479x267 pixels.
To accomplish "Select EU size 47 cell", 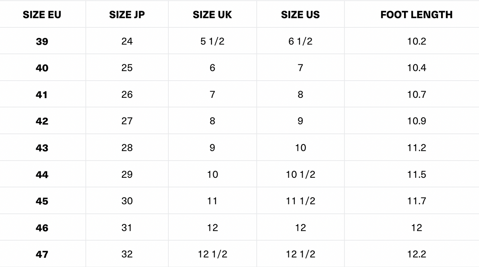I will (x=42, y=254).
